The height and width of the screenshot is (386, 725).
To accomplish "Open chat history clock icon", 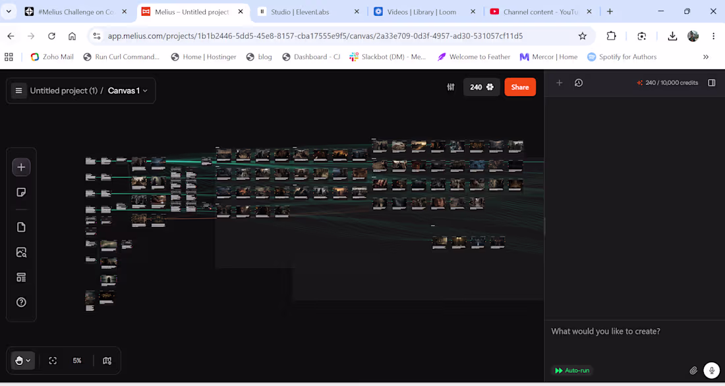I will click(x=579, y=83).
